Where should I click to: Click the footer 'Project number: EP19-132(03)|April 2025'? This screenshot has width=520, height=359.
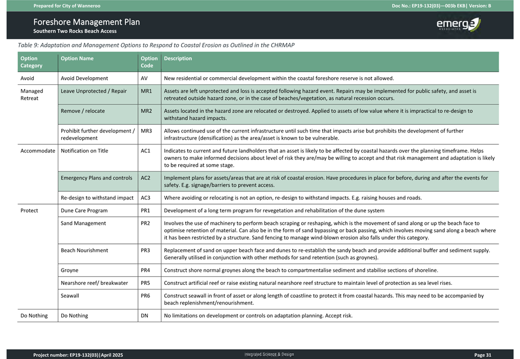(78, 355)
